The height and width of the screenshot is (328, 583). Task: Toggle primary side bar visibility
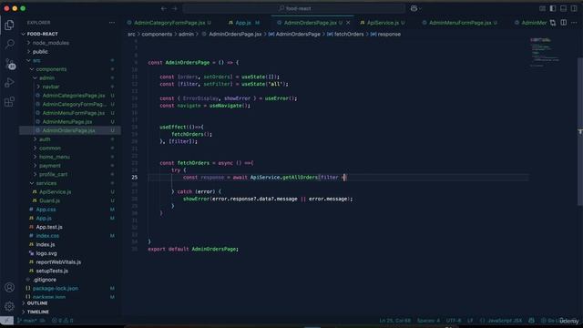coord(553,8)
